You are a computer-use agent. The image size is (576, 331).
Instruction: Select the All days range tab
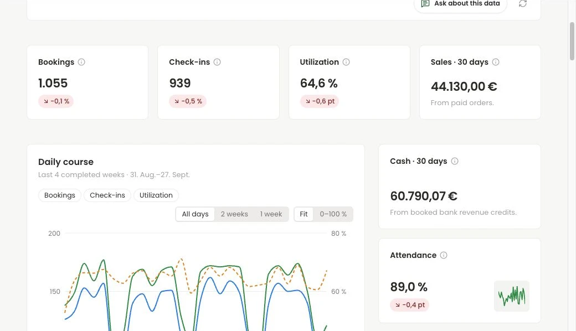[195, 214]
